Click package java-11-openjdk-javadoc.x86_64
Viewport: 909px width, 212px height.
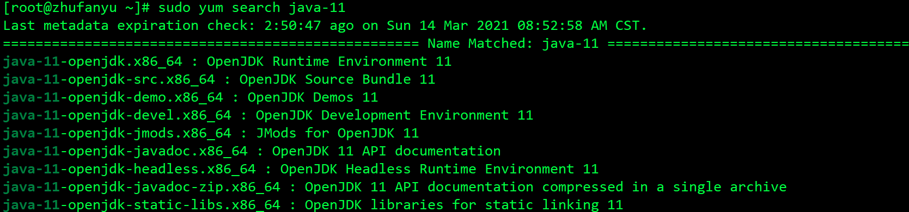[x=125, y=152]
